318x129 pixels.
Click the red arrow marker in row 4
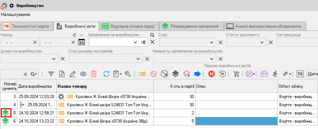pyautogui.click(x=23, y=105)
